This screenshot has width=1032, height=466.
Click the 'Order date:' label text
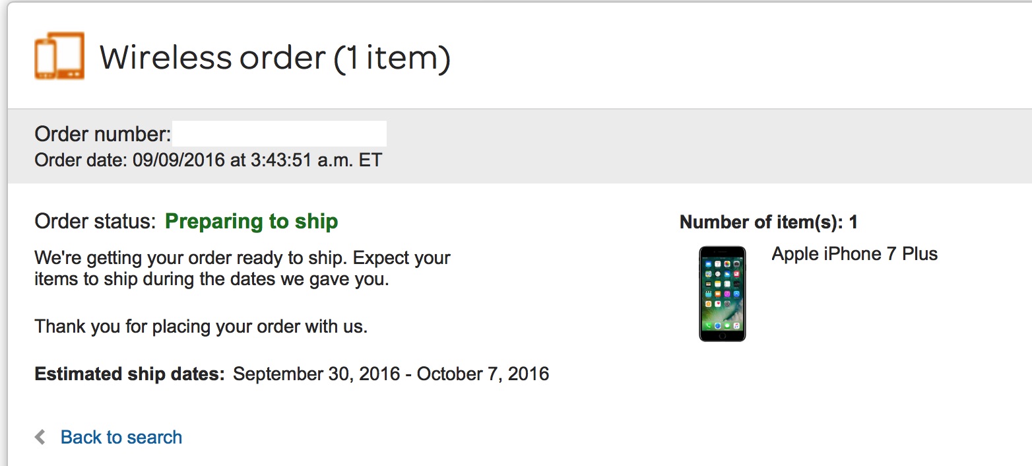click(78, 160)
